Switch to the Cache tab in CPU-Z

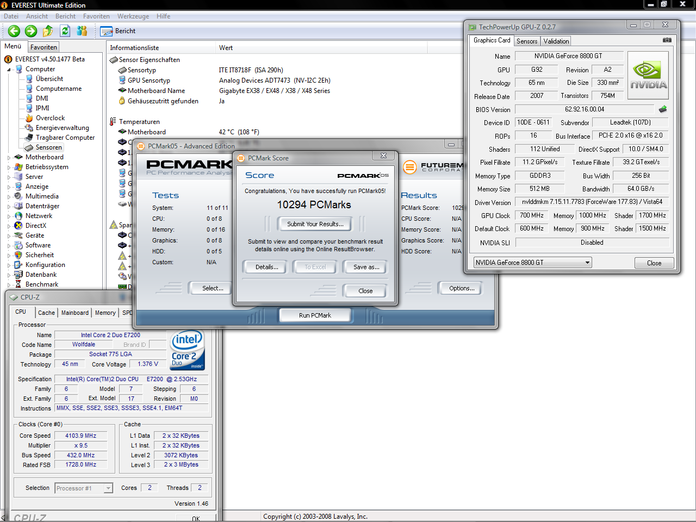click(x=46, y=313)
